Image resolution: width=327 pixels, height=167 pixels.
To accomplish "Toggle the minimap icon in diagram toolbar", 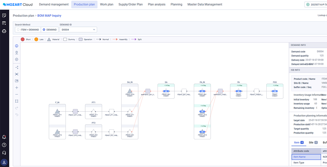I will 17,81.
